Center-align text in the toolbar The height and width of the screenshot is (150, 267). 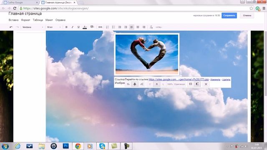point(138,27)
